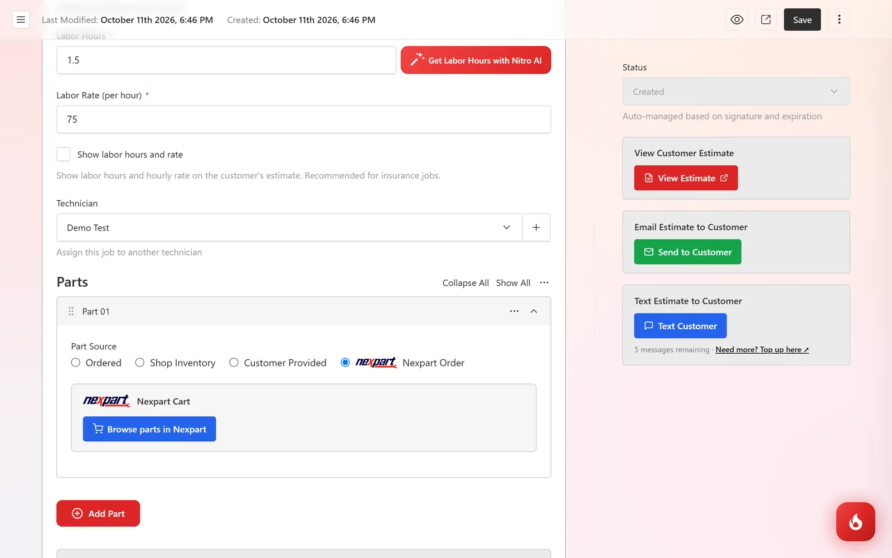This screenshot has width=892, height=558.
Task: Open estimate in new window icon
Action: (x=766, y=20)
